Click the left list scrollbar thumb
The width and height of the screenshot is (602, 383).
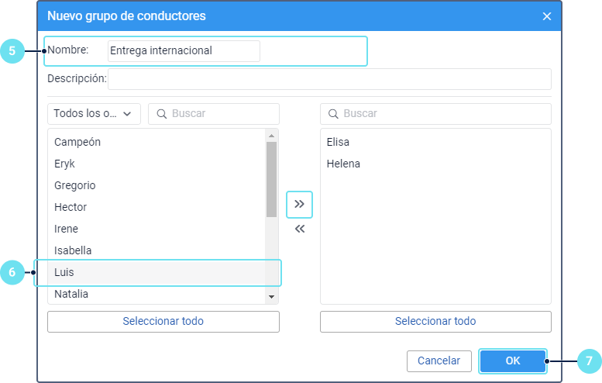point(271,178)
